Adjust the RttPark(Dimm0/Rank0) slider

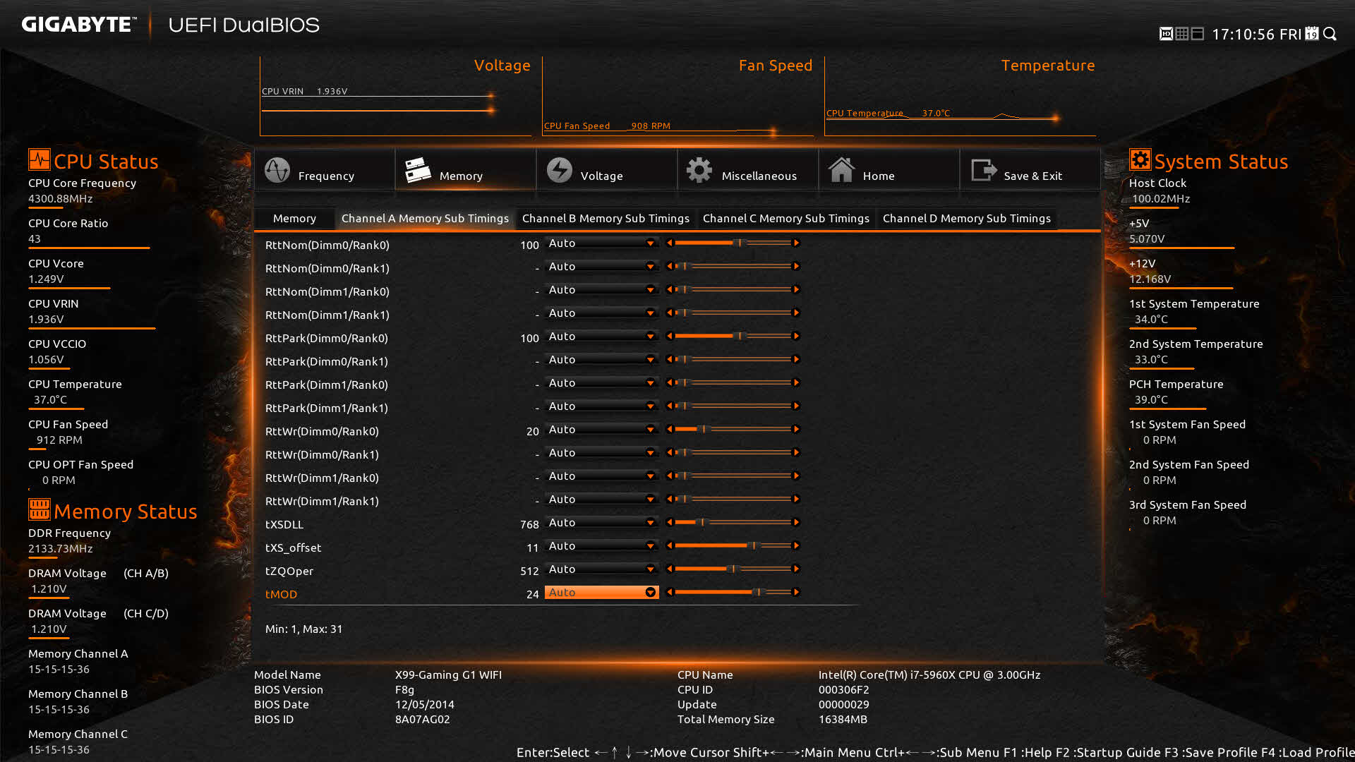pos(733,337)
